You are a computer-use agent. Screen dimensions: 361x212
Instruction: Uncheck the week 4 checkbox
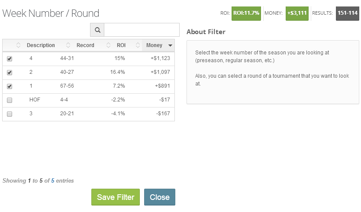click(x=10, y=59)
